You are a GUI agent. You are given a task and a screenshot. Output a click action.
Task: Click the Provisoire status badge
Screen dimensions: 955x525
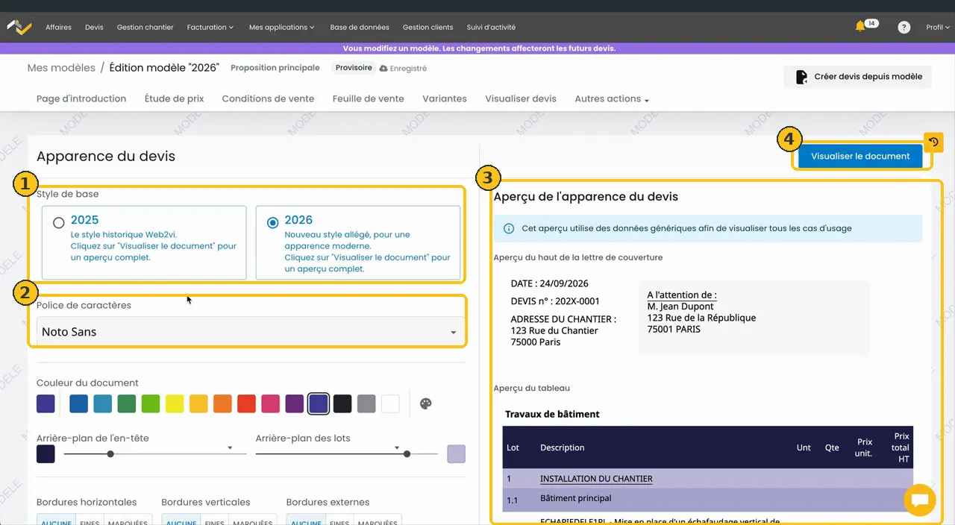tap(354, 68)
